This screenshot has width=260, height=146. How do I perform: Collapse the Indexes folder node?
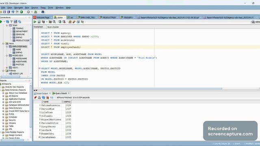tap(3, 71)
